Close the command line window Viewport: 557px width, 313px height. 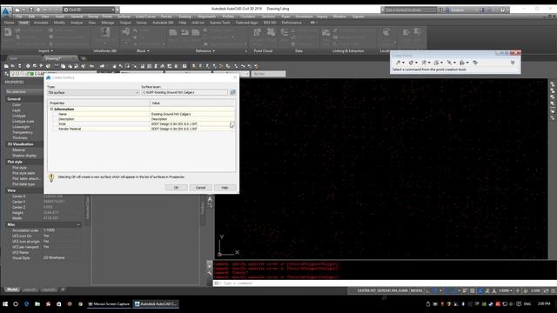pos(210,266)
